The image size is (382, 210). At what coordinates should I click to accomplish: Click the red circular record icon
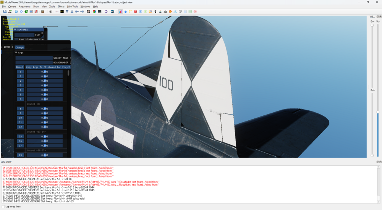pos(195,11)
